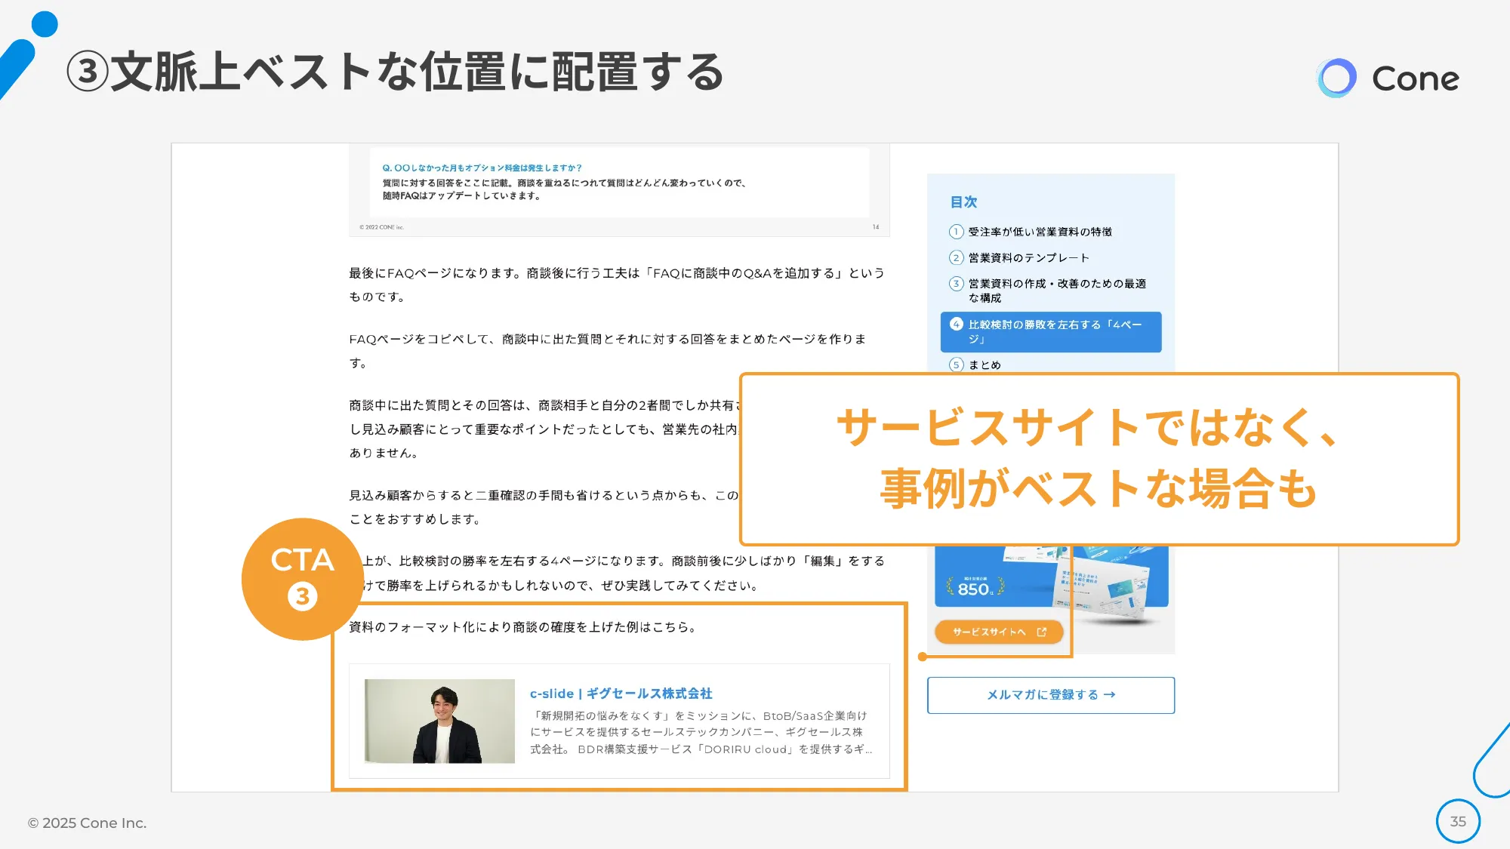This screenshot has width=1510, height=849.
Task: Click the blue 目次 heading
Action: click(x=965, y=201)
